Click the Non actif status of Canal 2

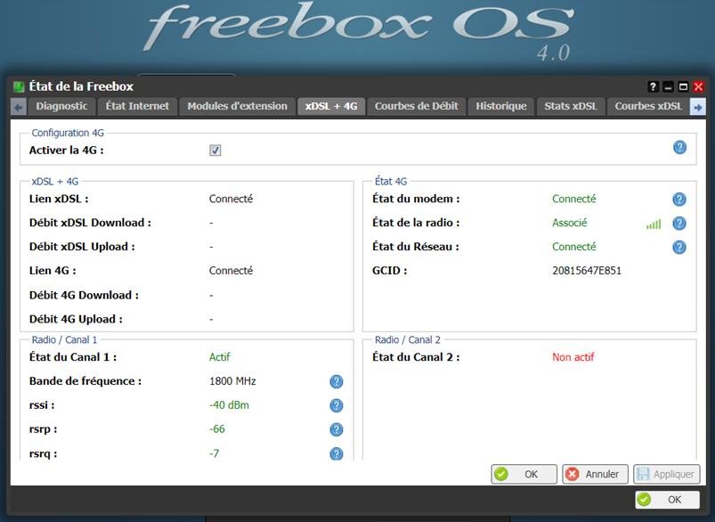pos(573,357)
